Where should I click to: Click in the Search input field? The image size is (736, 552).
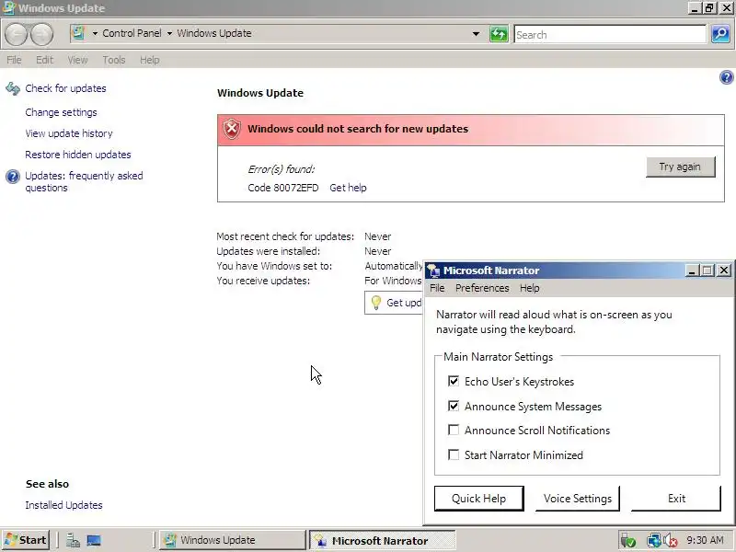(x=610, y=35)
